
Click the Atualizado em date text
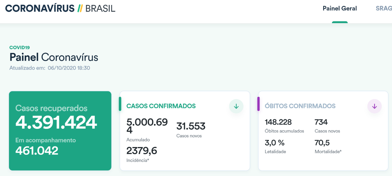pyautogui.click(x=50, y=68)
